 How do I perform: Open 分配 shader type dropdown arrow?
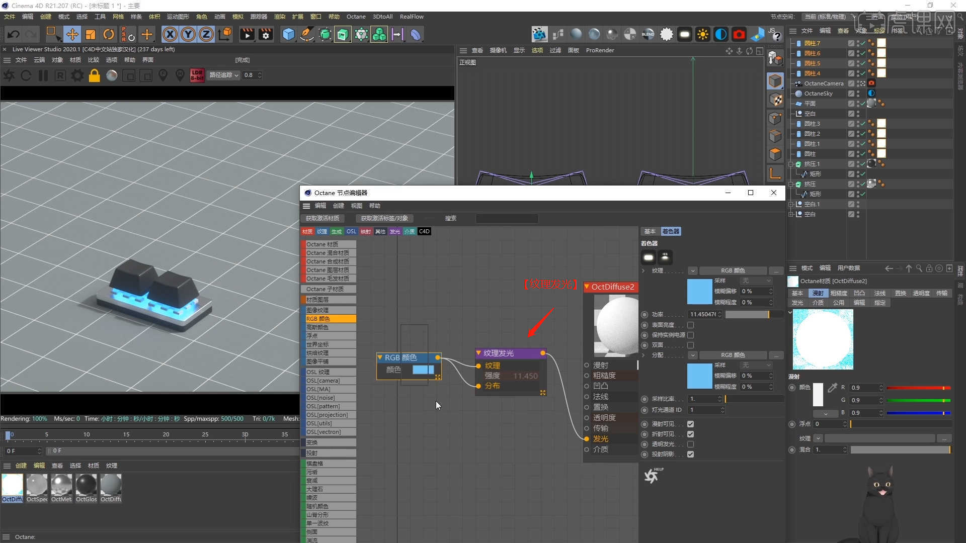click(693, 355)
